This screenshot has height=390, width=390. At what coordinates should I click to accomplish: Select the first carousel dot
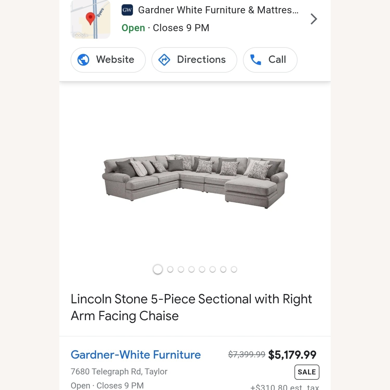157,269
